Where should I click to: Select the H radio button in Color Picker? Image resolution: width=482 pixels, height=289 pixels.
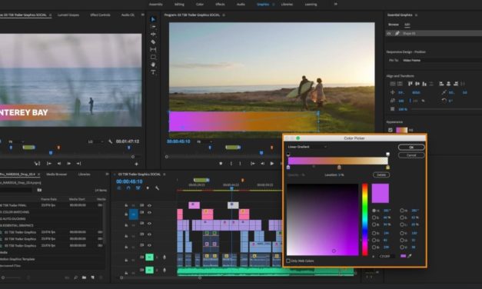coord(374,211)
